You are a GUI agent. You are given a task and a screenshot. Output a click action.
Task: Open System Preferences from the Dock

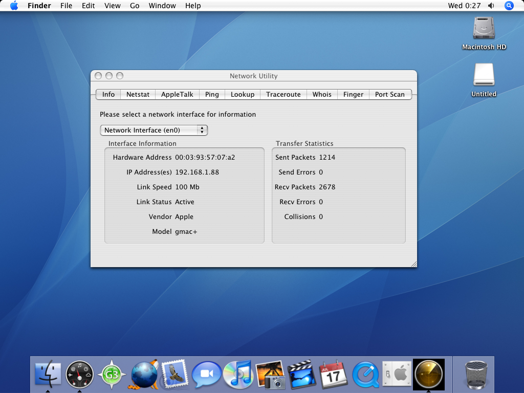[397, 374]
